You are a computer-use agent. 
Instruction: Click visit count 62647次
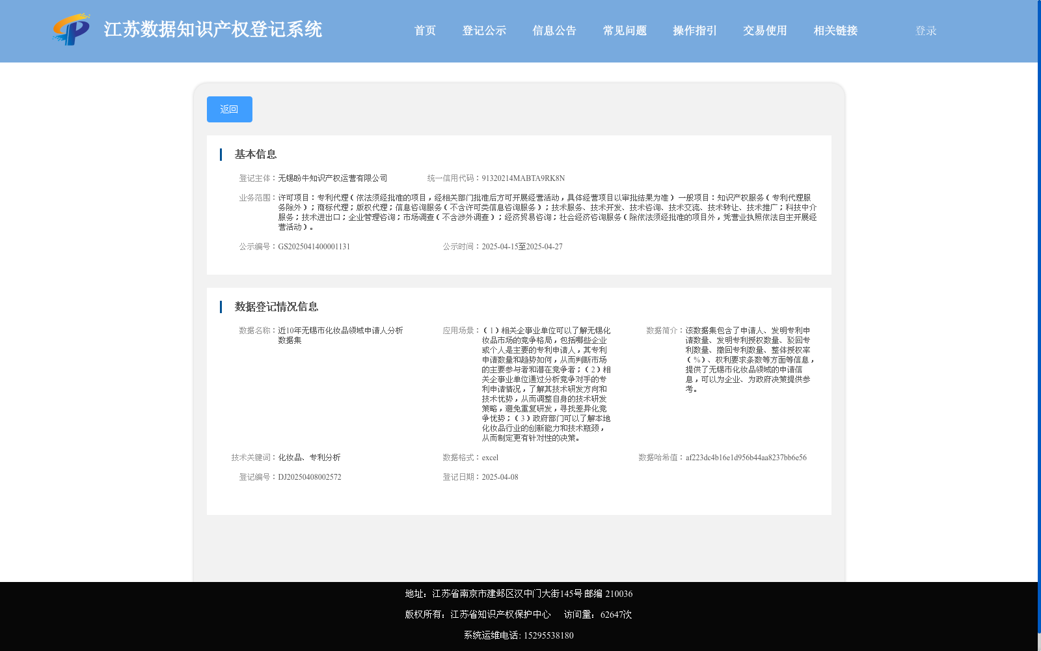[616, 615]
